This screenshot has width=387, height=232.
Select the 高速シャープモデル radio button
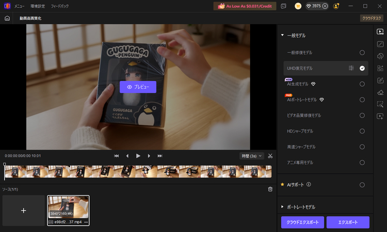(362, 147)
